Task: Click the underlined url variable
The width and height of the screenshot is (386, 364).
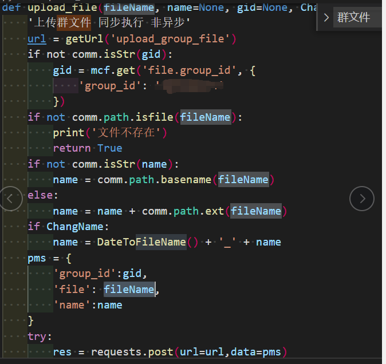Action: [37, 39]
